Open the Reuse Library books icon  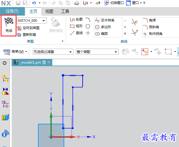click(x=5, y=117)
